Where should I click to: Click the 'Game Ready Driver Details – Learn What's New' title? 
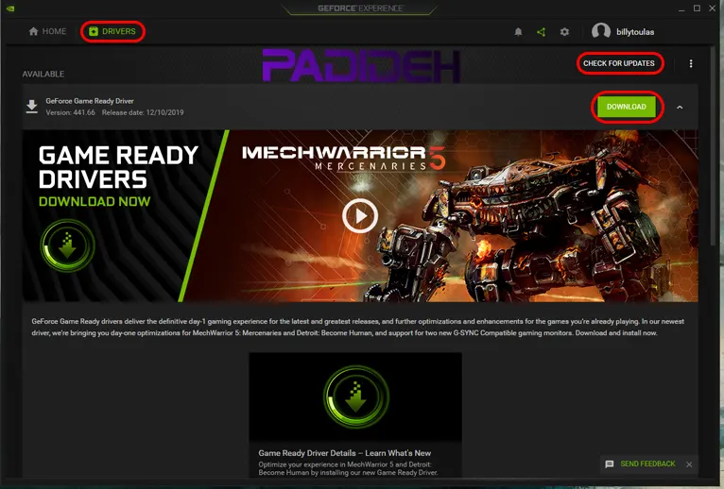click(344, 453)
